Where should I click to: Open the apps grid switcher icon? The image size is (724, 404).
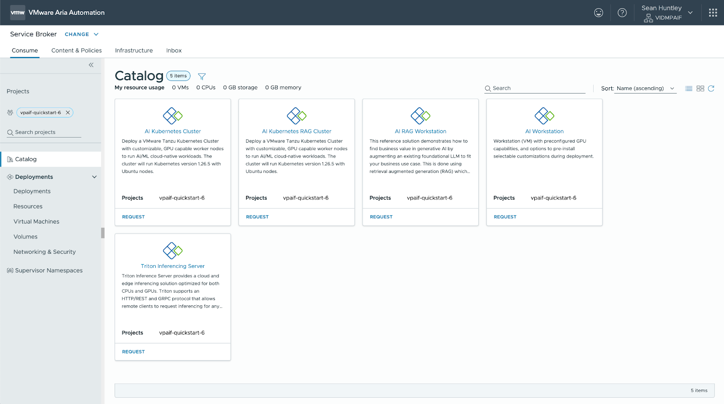click(x=713, y=13)
